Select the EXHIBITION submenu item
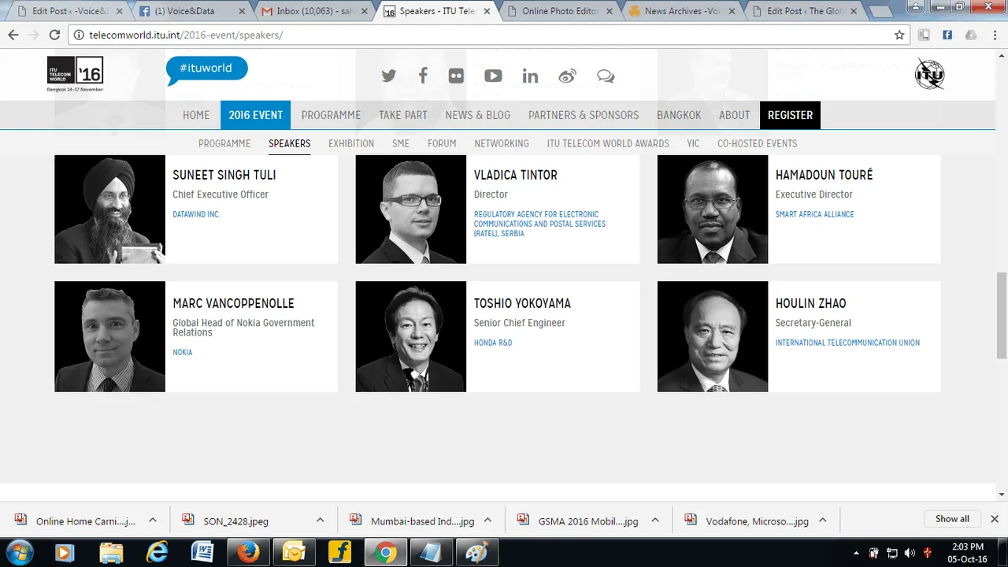The image size is (1008, 567). 351,143
